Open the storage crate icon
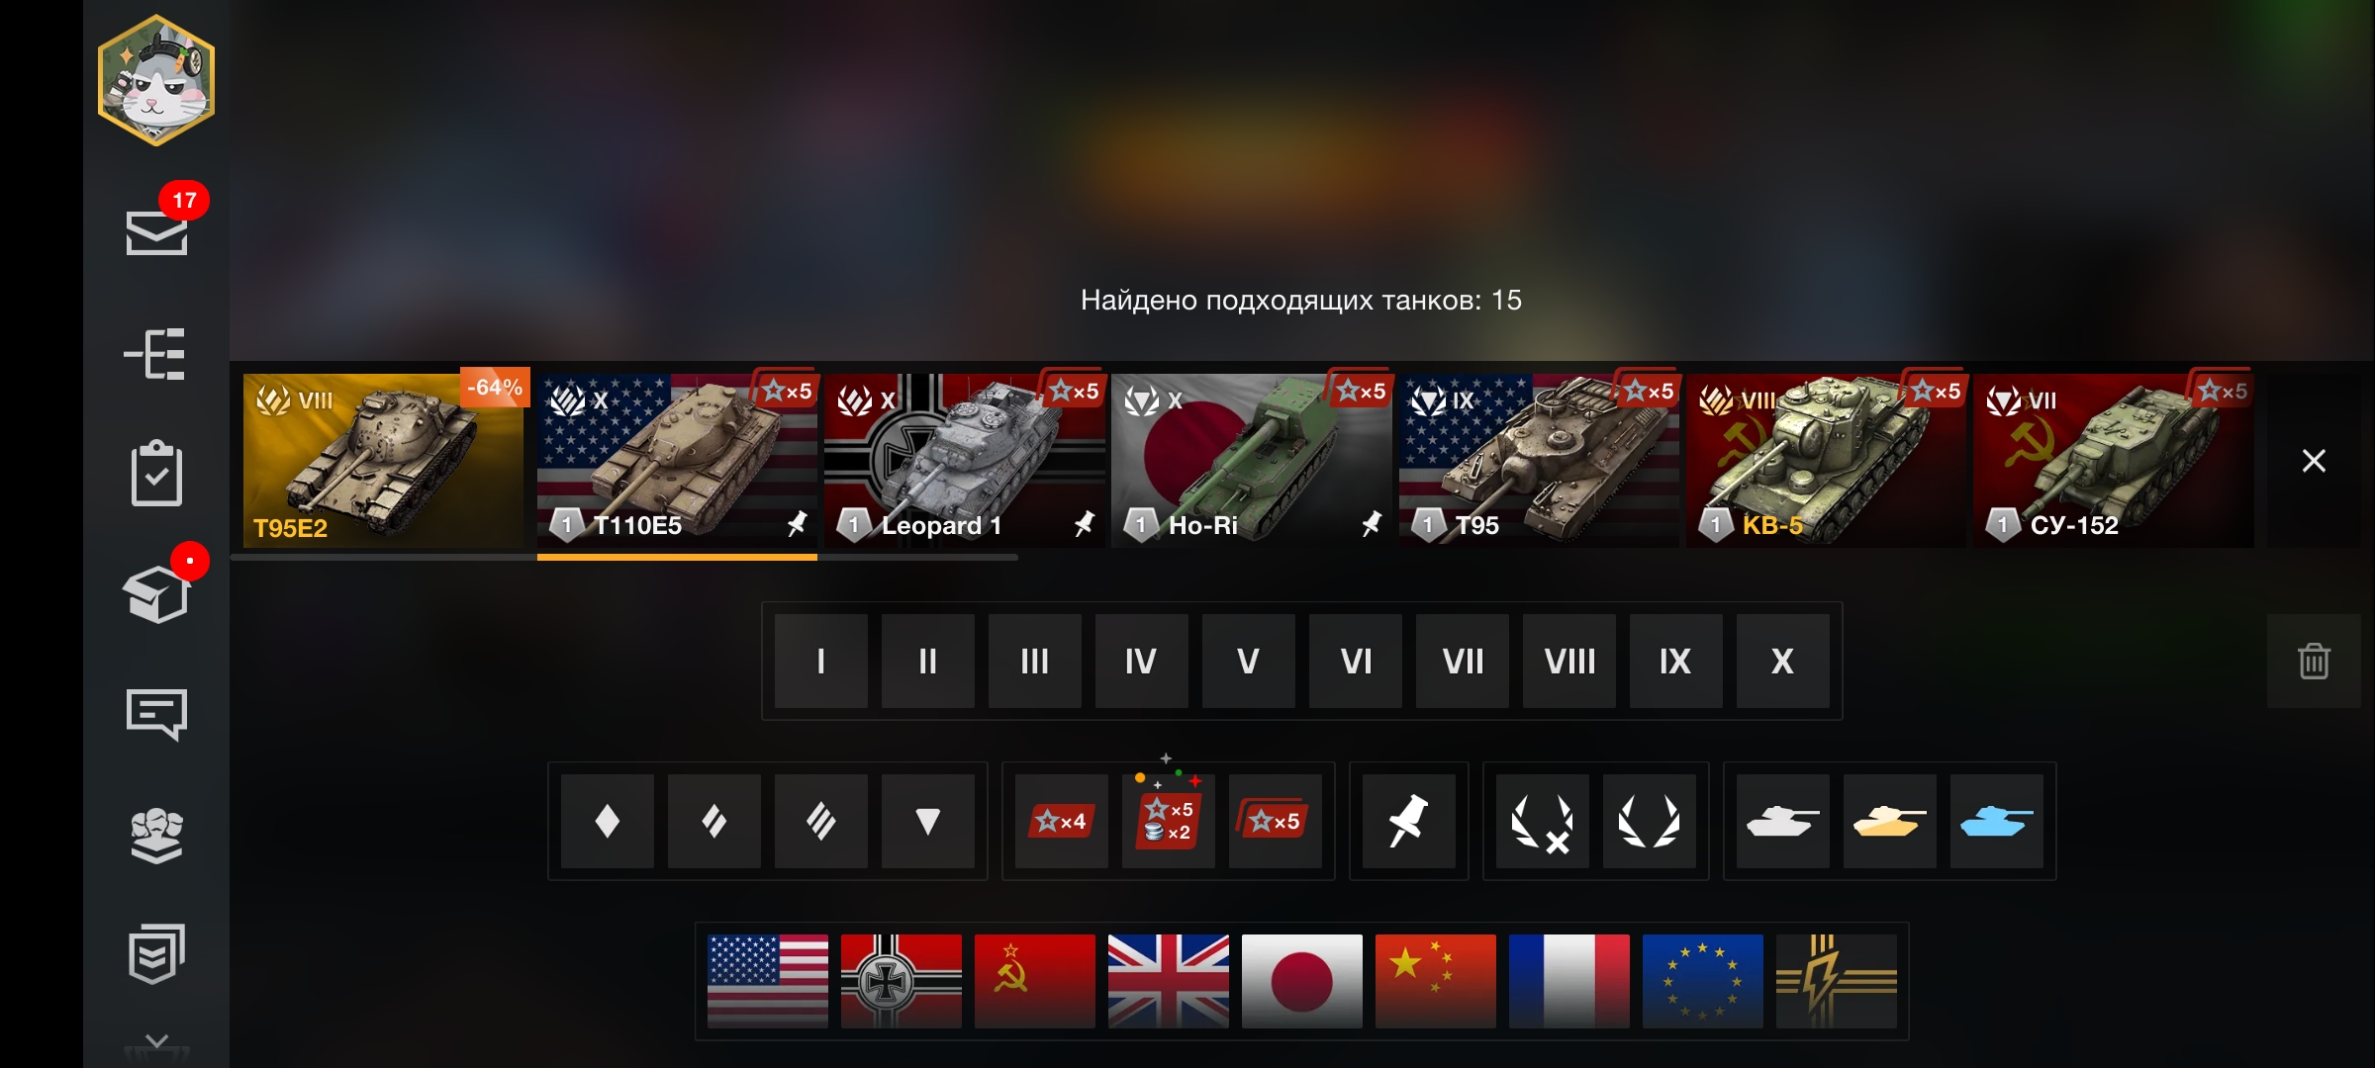The width and height of the screenshot is (2375, 1068). tap(156, 593)
